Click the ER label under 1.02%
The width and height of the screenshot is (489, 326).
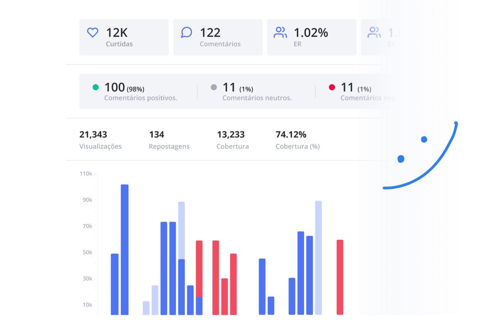click(298, 44)
